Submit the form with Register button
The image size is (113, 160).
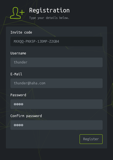coord(91,139)
